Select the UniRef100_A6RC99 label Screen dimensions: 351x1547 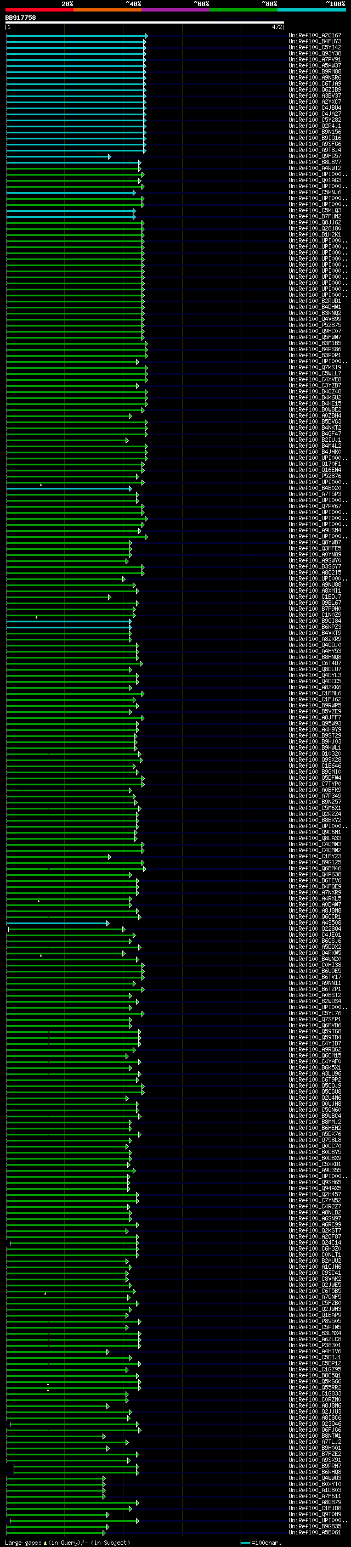point(315,1224)
